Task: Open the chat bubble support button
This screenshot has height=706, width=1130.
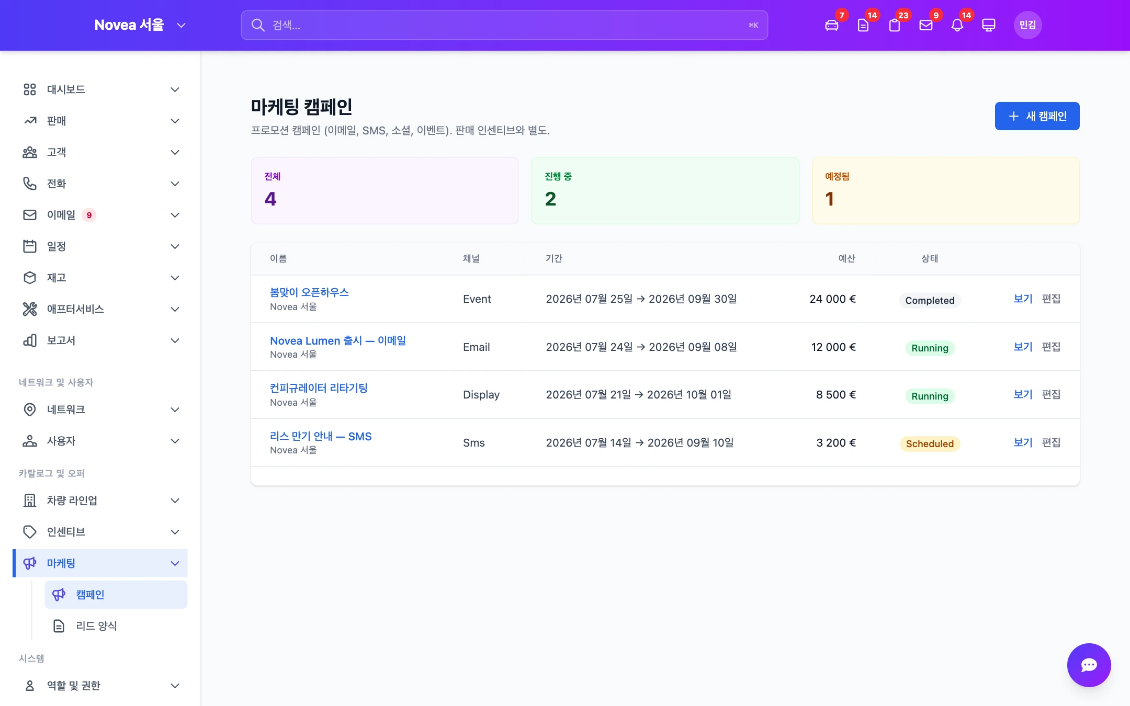Action: coord(1089,665)
